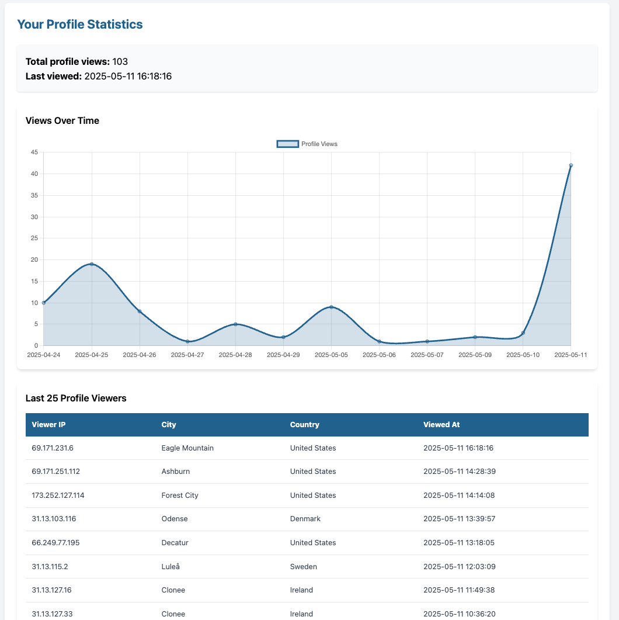Click the peak data point on 2025-05-11
Viewport: 619px width, 620px height.
click(571, 166)
